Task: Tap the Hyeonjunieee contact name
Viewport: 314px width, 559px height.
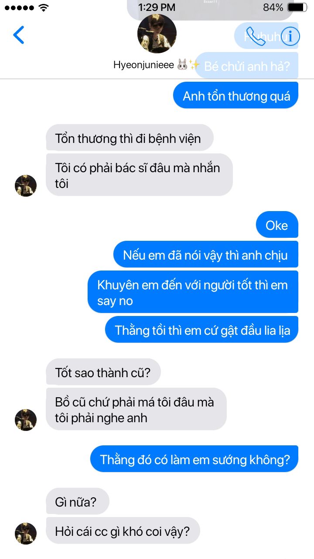Action: 143,65
